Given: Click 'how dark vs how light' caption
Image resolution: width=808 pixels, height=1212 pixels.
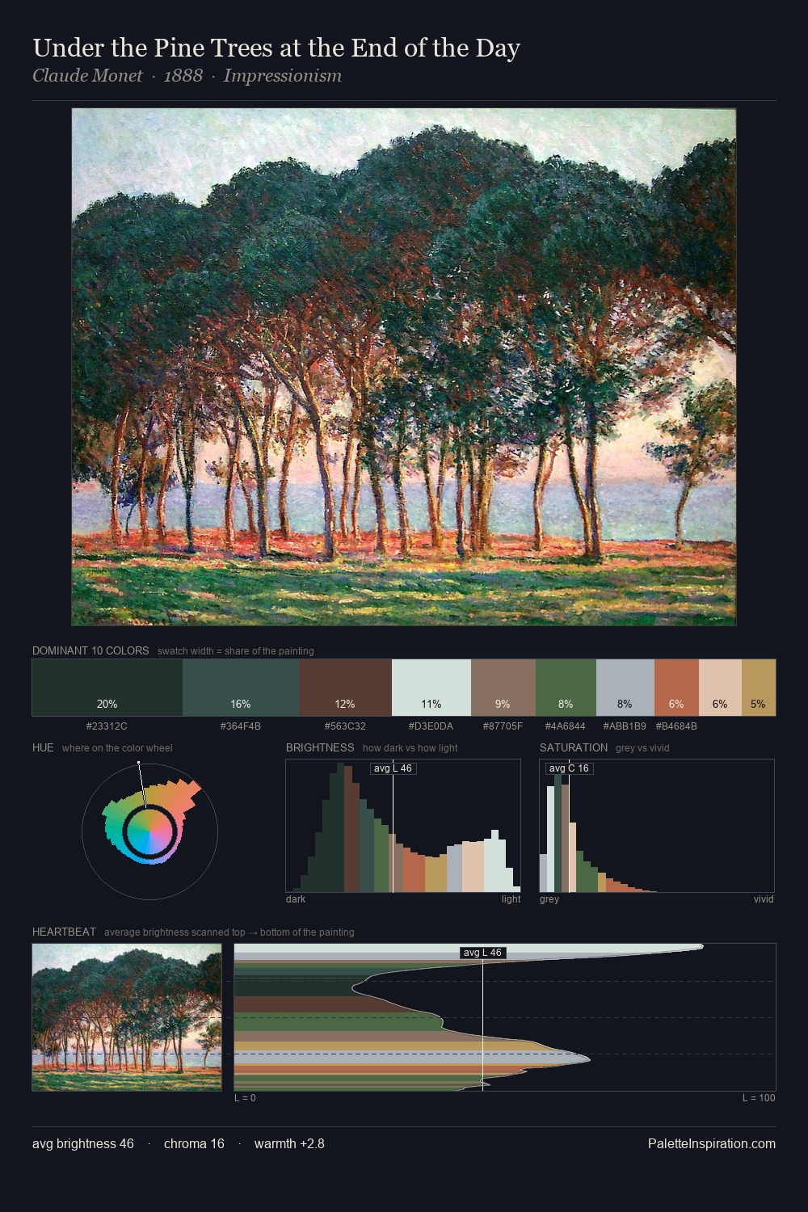Looking at the screenshot, I should tap(410, 748).
